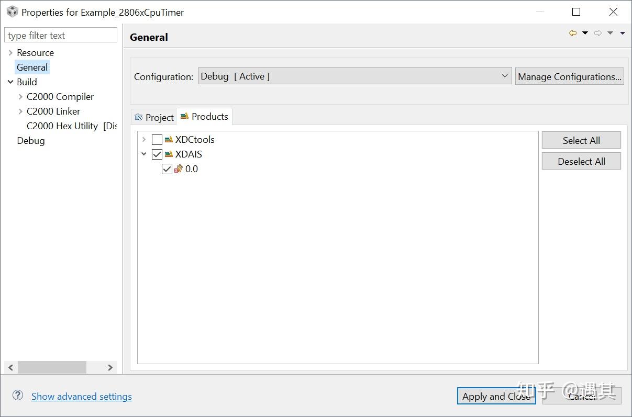632x417 pixels.
Task: Enable the XDCtools checkbox
Action: click(157, 140)
